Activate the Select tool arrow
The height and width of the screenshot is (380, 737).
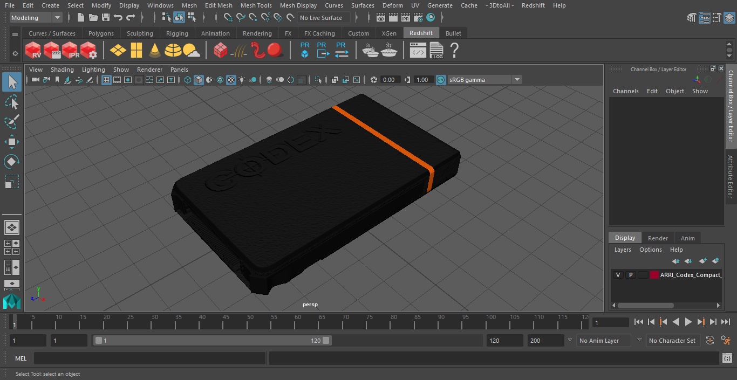click(11, 82)
